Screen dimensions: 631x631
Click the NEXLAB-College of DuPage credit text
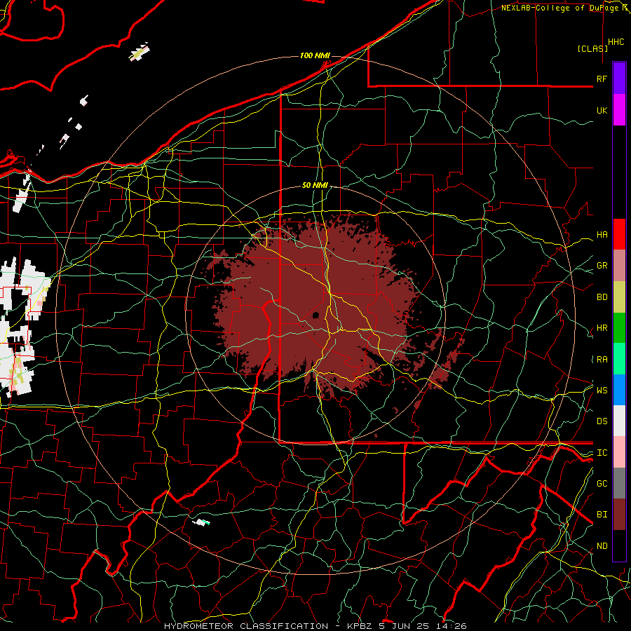(x=559, y=8)
